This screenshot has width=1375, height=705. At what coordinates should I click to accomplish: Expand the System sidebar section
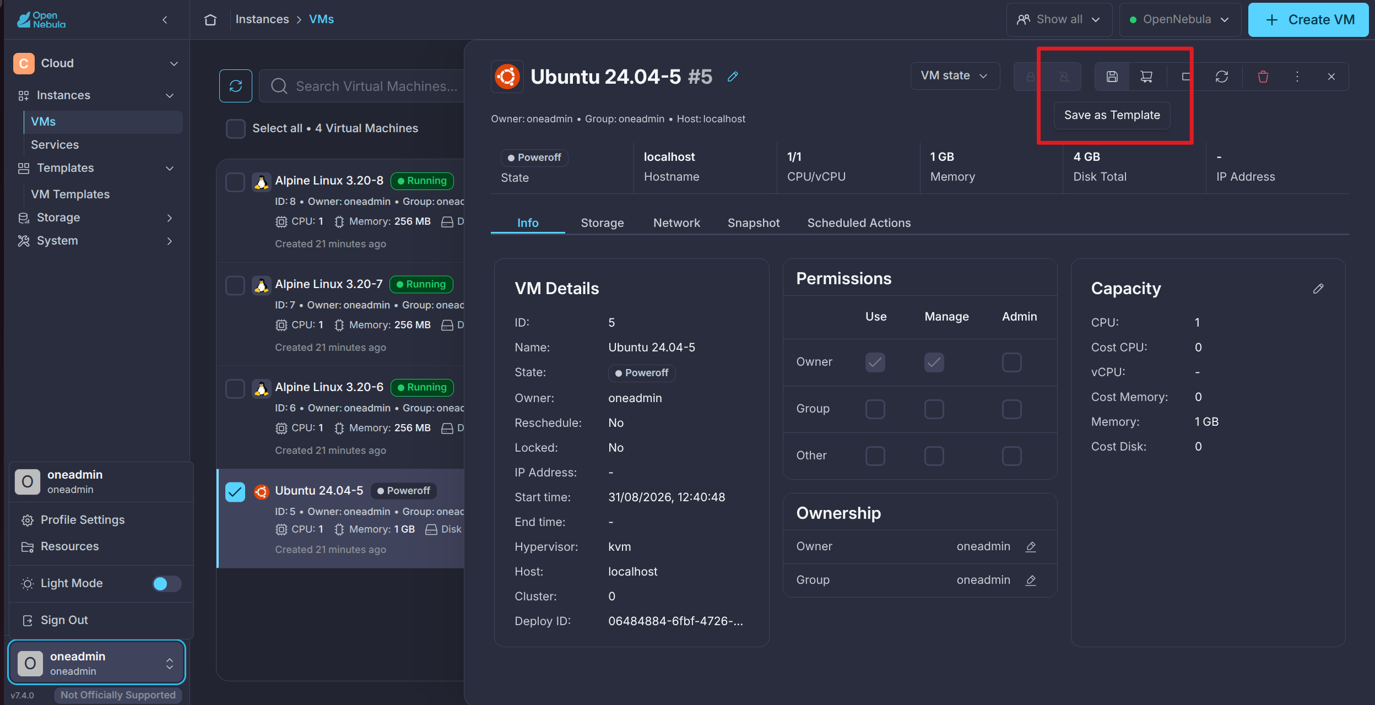click(170, 241)
